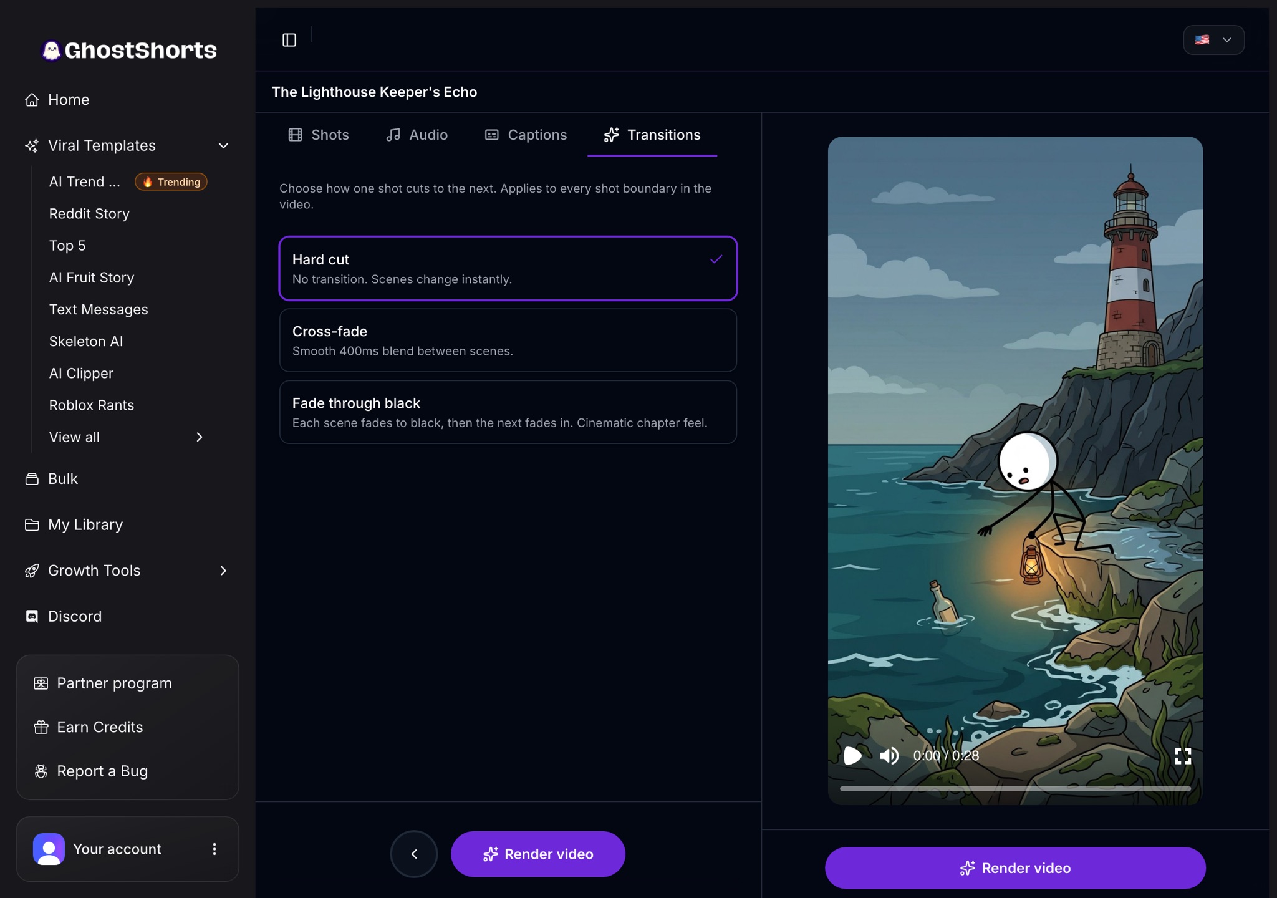Image resolution: width=1277 pixels, height=898 pixels.
Task: Click the Report a Bug icon
Action: [x=41, y=771]
